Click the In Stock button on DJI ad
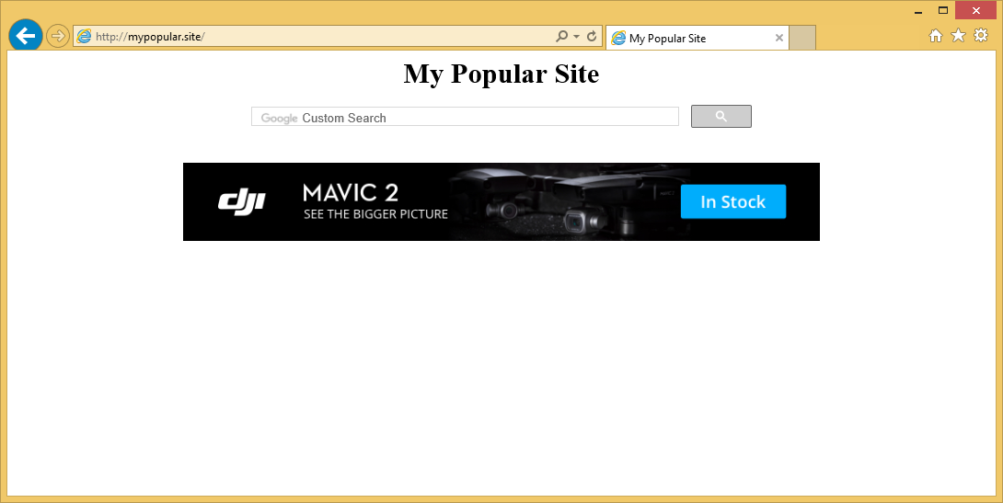Viewport: 1003px width, 503px height. 733,201
